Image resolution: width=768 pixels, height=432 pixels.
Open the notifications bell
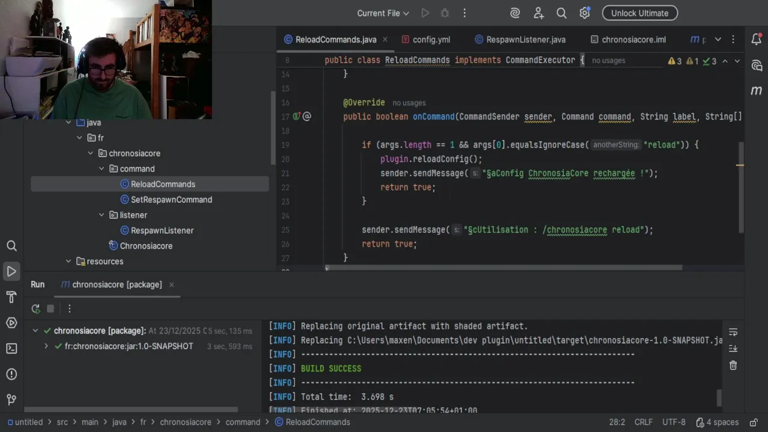(757, 40)
